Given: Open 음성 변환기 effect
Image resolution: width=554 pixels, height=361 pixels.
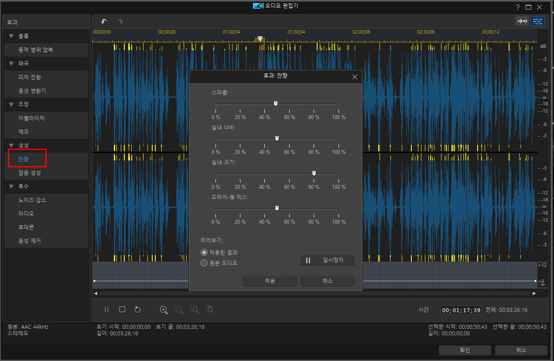Looking at the screenshot, I should point(46,91).
